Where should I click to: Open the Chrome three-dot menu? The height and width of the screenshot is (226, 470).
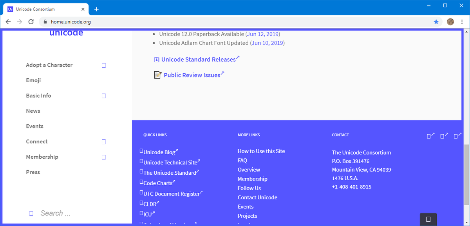(462, 22)
